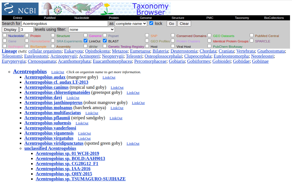Open Acentrogobius chlorostigmatoides entry

[57, 92]
